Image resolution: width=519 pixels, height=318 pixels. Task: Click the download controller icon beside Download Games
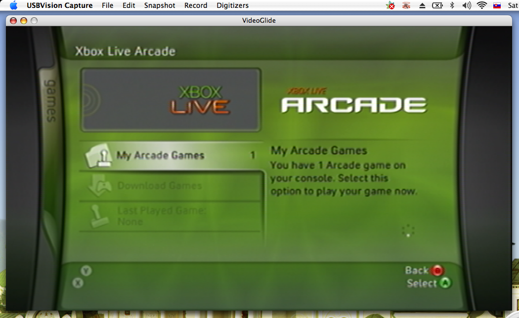coord(99,187)
